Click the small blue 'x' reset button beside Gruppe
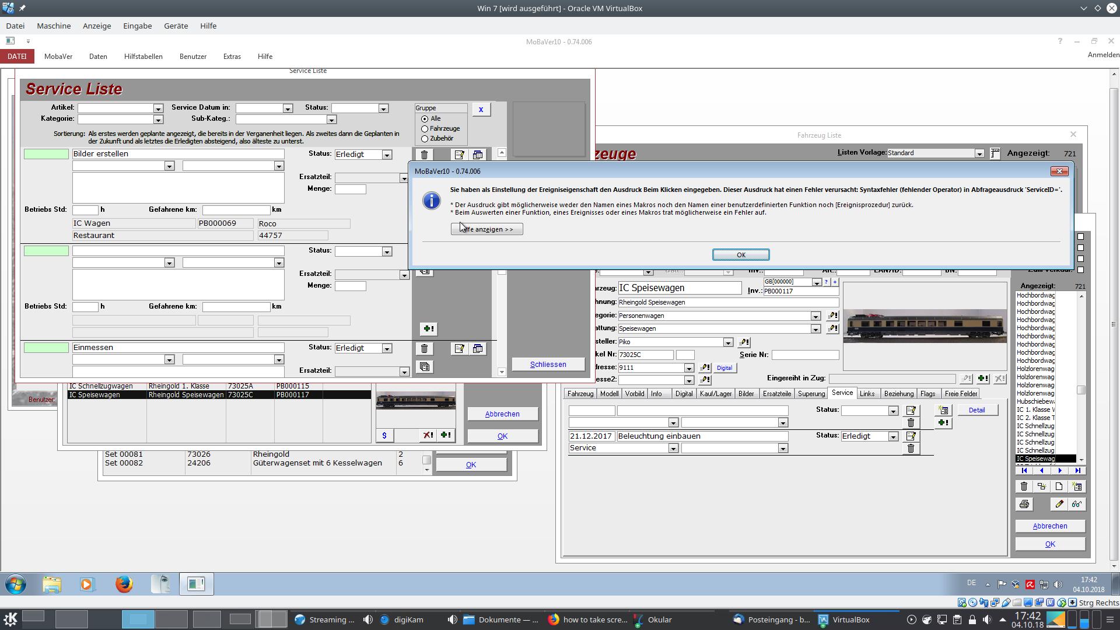1120x630 pixels. coord(481,110)
